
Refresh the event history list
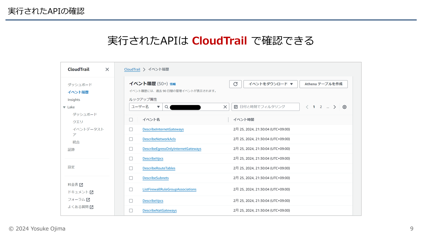(235, 84)
